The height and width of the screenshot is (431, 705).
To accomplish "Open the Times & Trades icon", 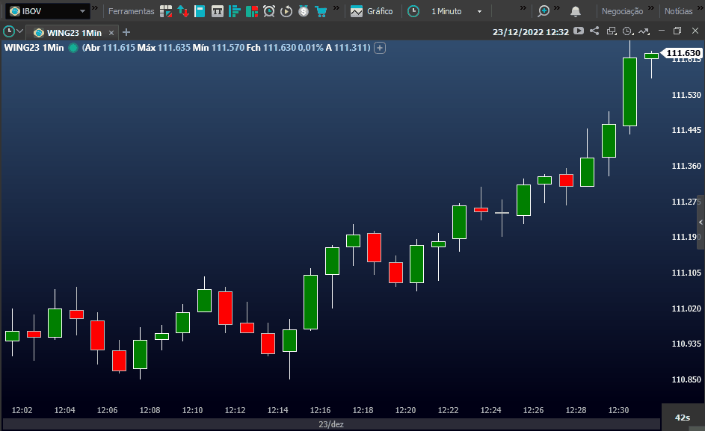I will [217, 11].
